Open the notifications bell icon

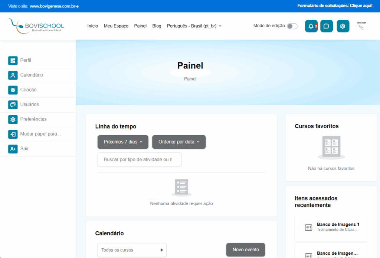311,26
